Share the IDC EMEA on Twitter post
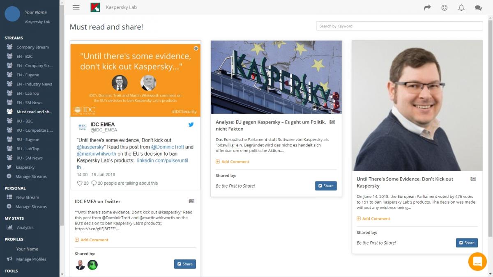Screen dimensions: 493x277 coord(185,264)
